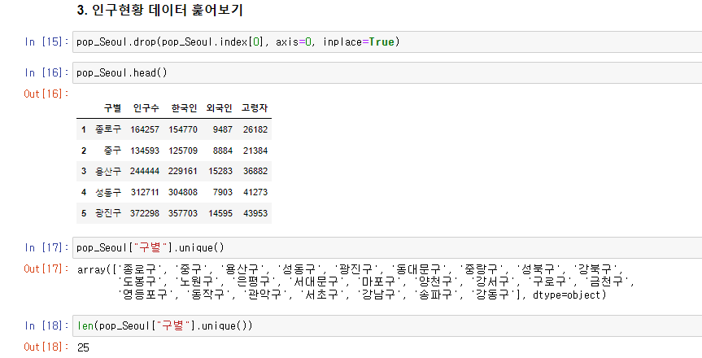The height and width of the screenshot is (358, 702).
Task: Click the 성동구 cell in the table
Action: coord(108,192)
